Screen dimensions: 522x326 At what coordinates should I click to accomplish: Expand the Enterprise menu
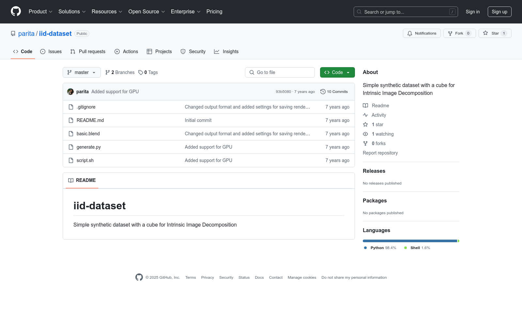click(x=186, y=11)
